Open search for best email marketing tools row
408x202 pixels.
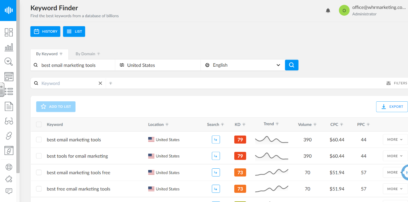click(216, 139)
